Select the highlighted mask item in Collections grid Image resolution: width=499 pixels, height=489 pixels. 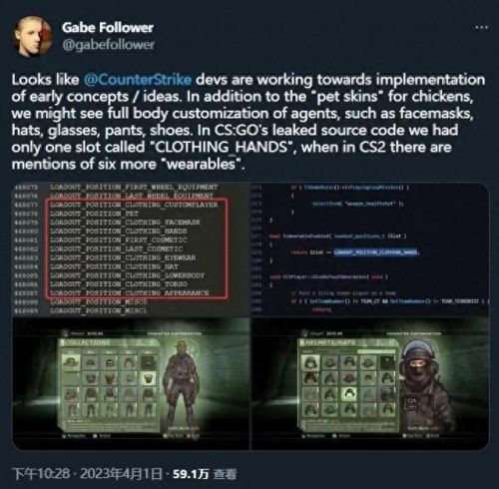coord(147,378)
